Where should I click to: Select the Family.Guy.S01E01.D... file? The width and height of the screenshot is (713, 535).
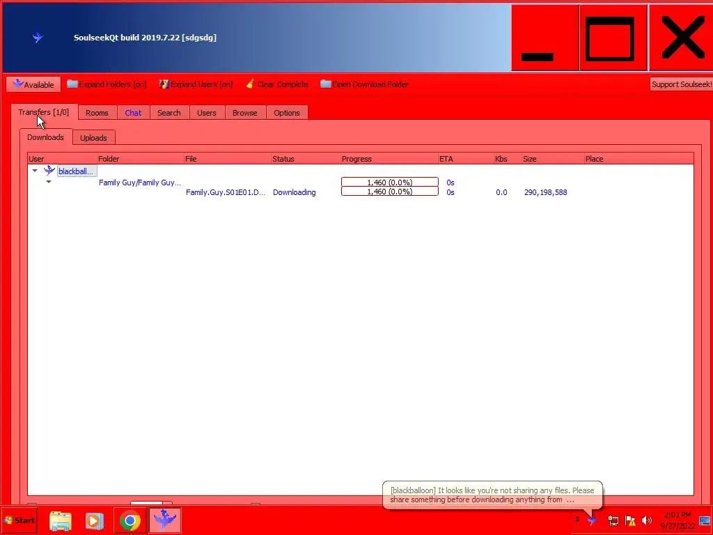pos(226,192)
